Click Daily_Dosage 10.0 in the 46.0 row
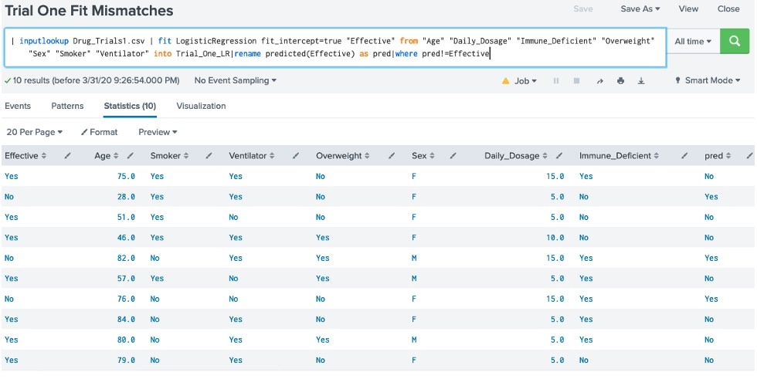This screenshot has height=379, width=757. [x=555, y=238]
